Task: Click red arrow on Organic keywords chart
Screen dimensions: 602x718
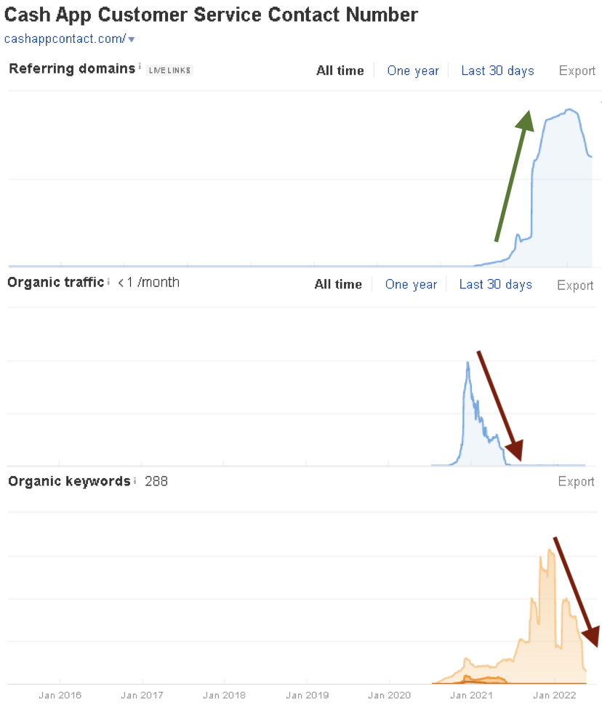Action: pos(577,592)
